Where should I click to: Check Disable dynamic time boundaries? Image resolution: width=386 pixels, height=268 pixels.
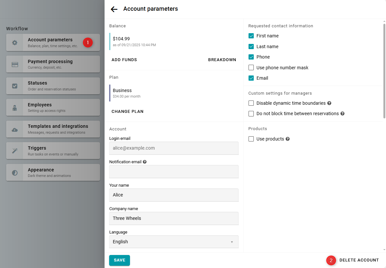pyautogui.click(x=251, y=103)
